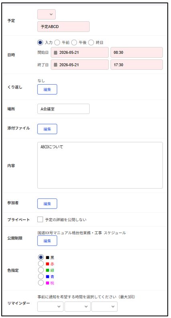Open 参加者 編集 button

coord(47,204)
